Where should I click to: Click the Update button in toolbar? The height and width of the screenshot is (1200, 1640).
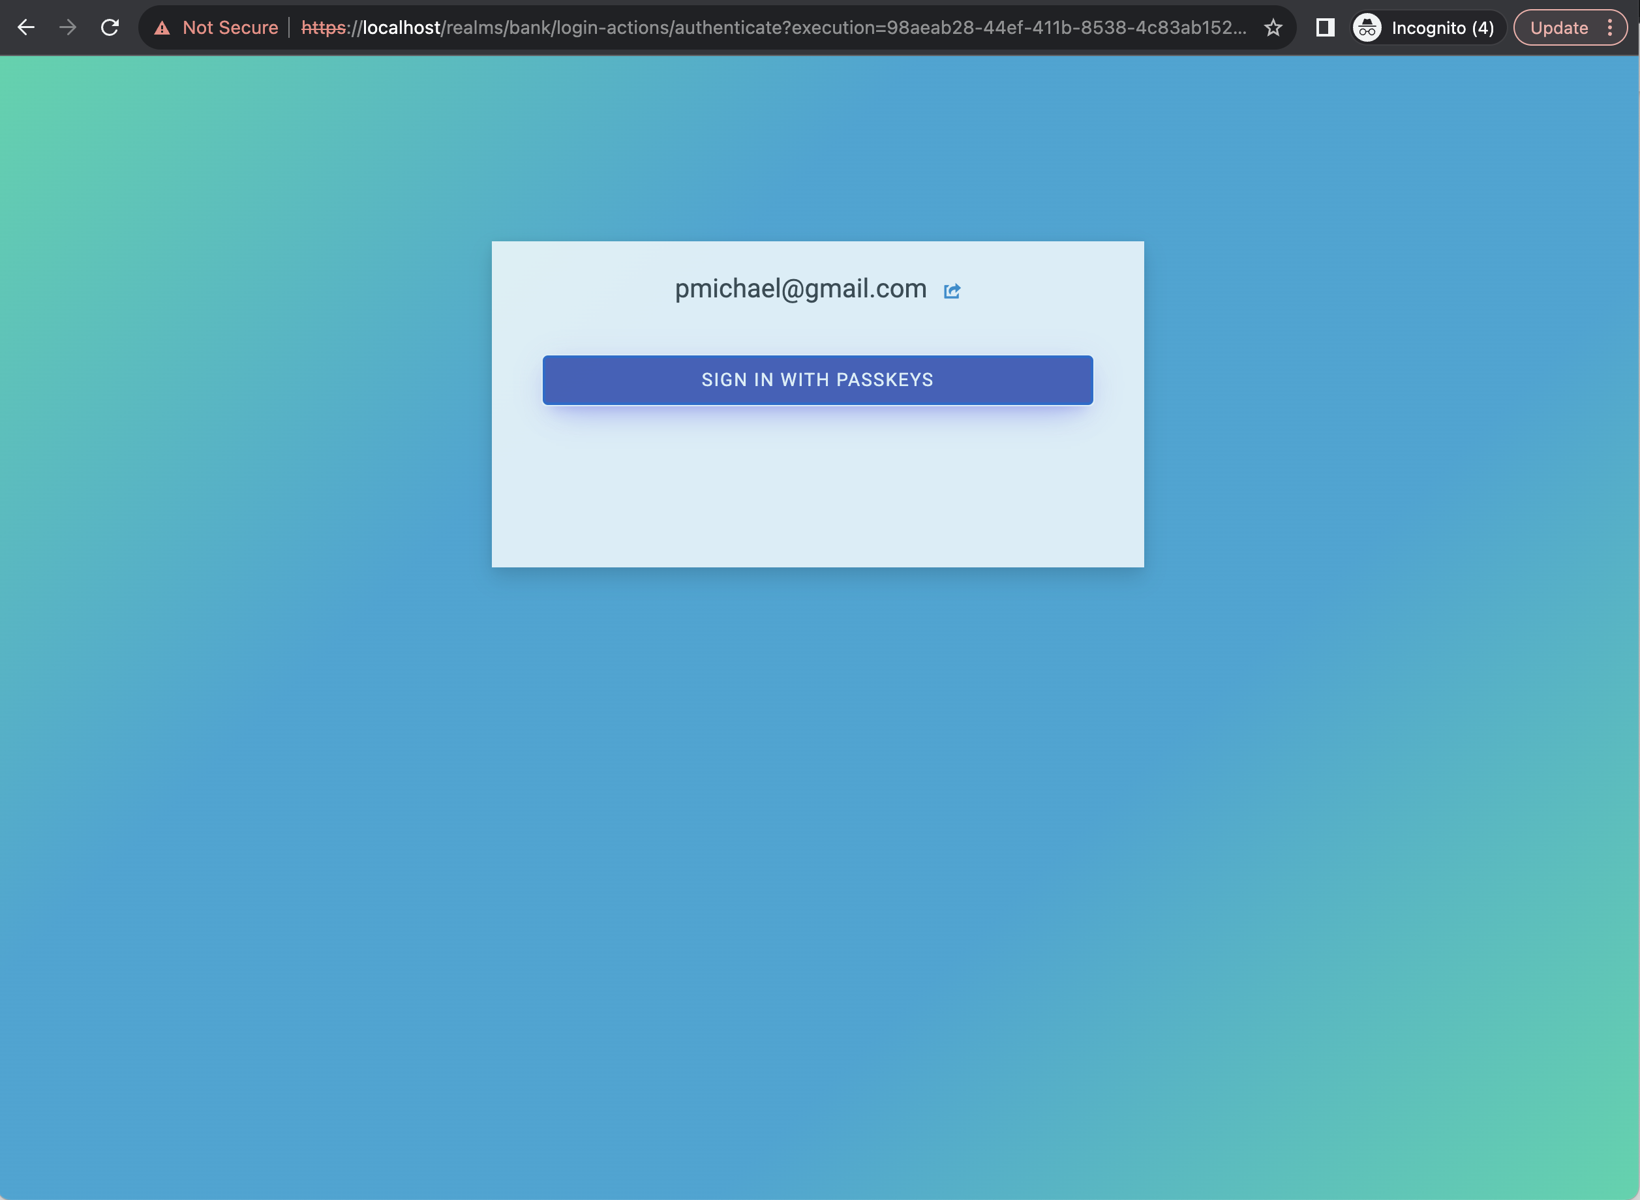tap(1558, 27)
